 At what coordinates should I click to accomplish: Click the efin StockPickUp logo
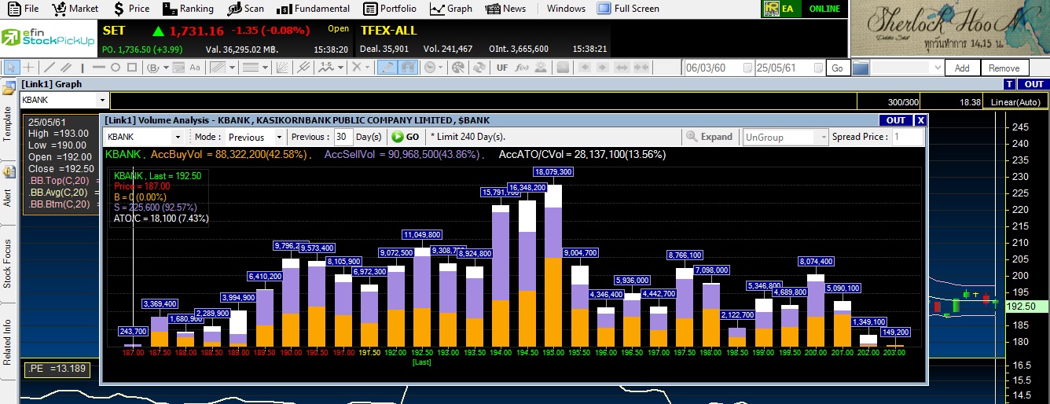click(x=48, y=38)
